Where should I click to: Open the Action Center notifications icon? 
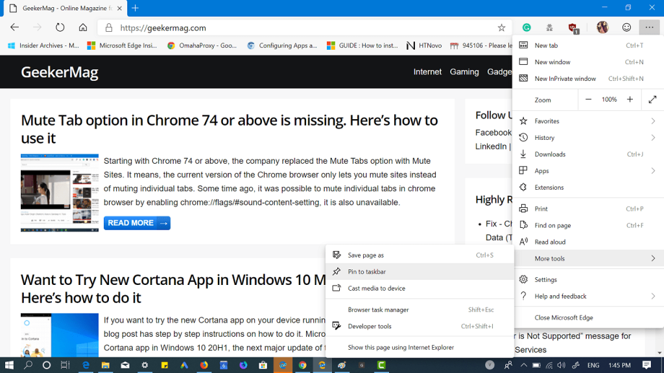tap(646, 365)
